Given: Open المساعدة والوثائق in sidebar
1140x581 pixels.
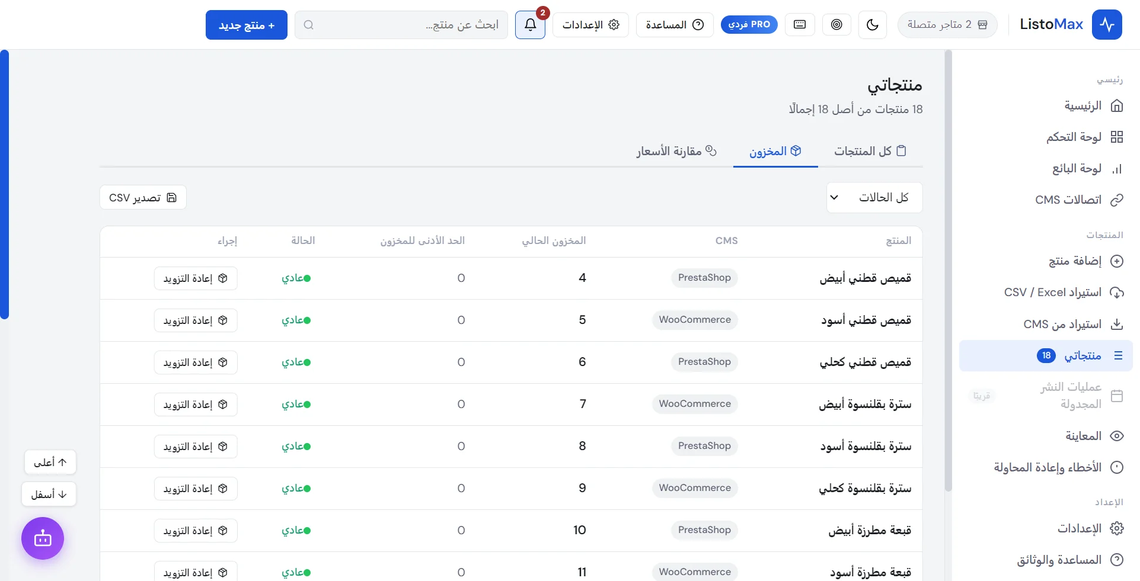Looking at the screenshot, I should 1046,560.
